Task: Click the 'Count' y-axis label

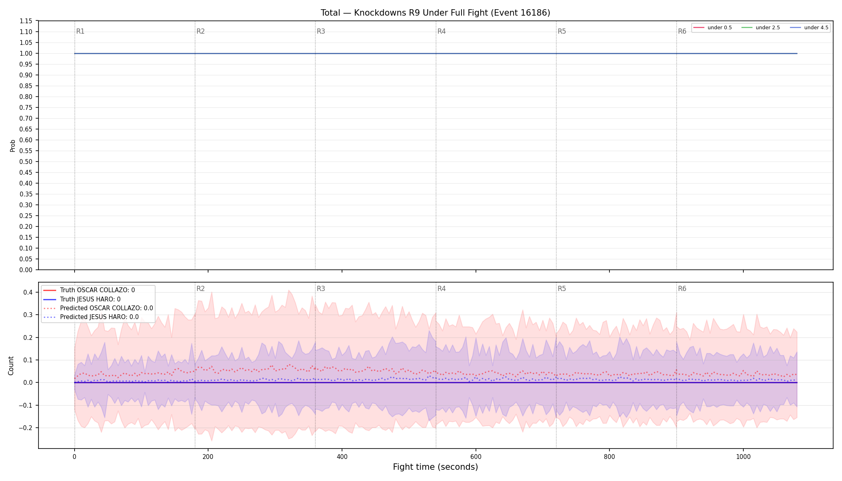Action: [x=11, y=366]
